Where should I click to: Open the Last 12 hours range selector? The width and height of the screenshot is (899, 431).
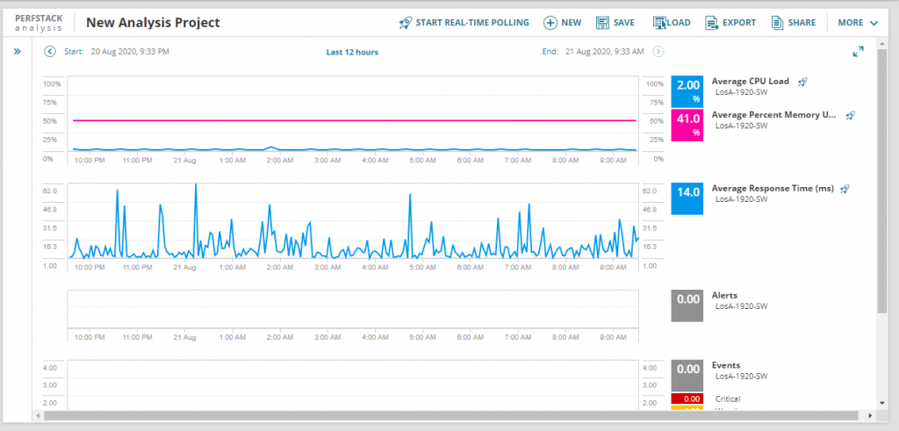[x=352, y=52]
